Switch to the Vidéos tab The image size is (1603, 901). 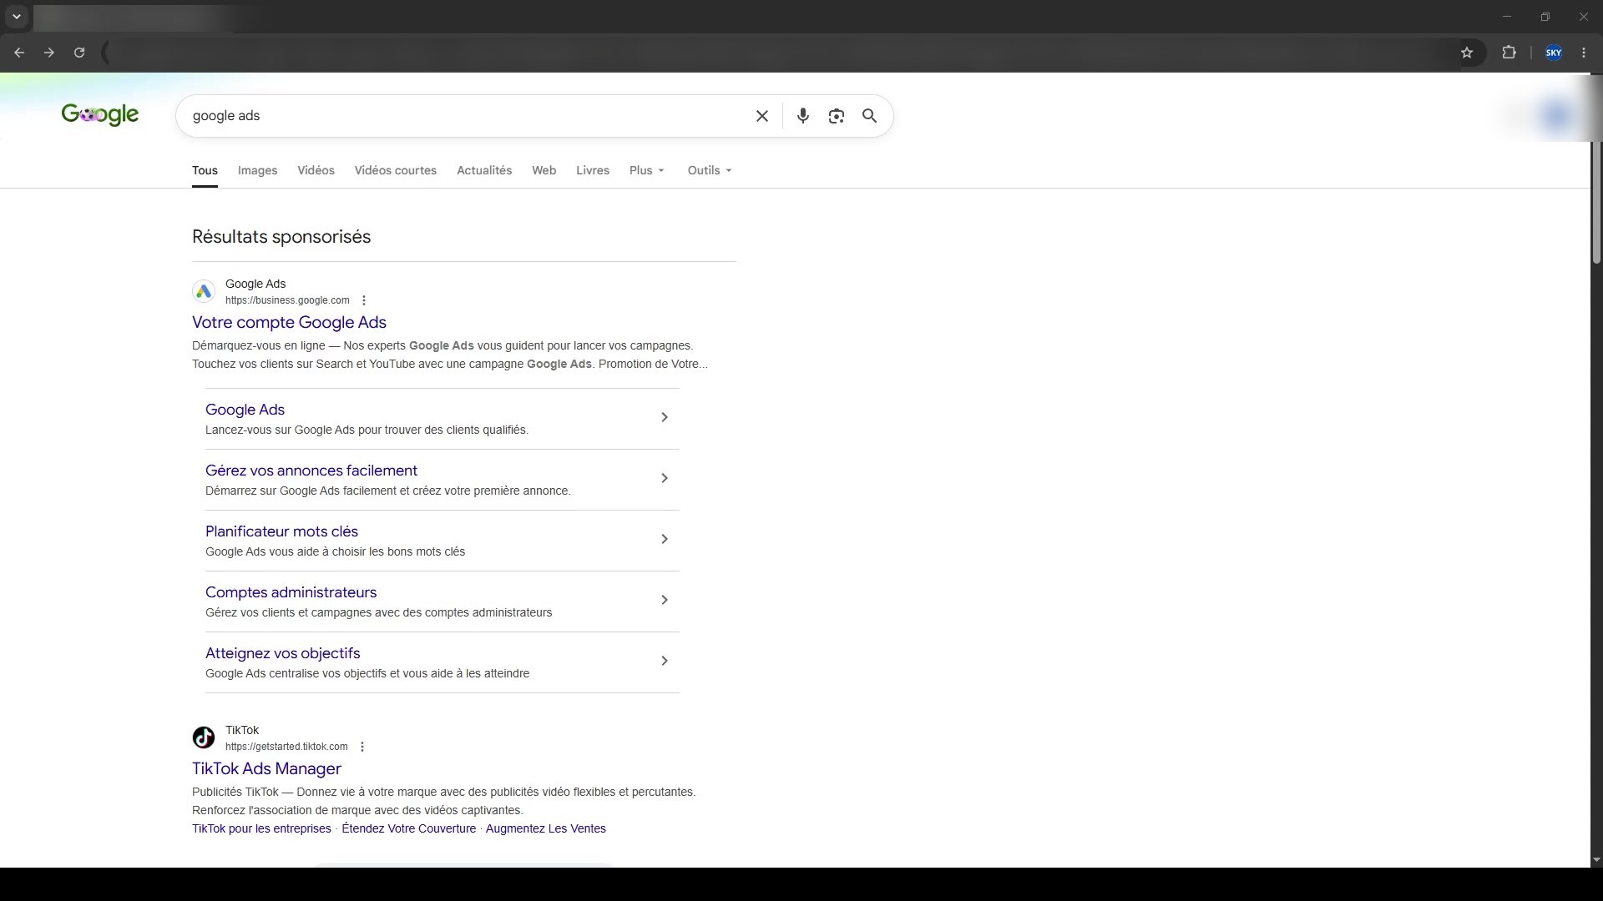click(316, 170)
